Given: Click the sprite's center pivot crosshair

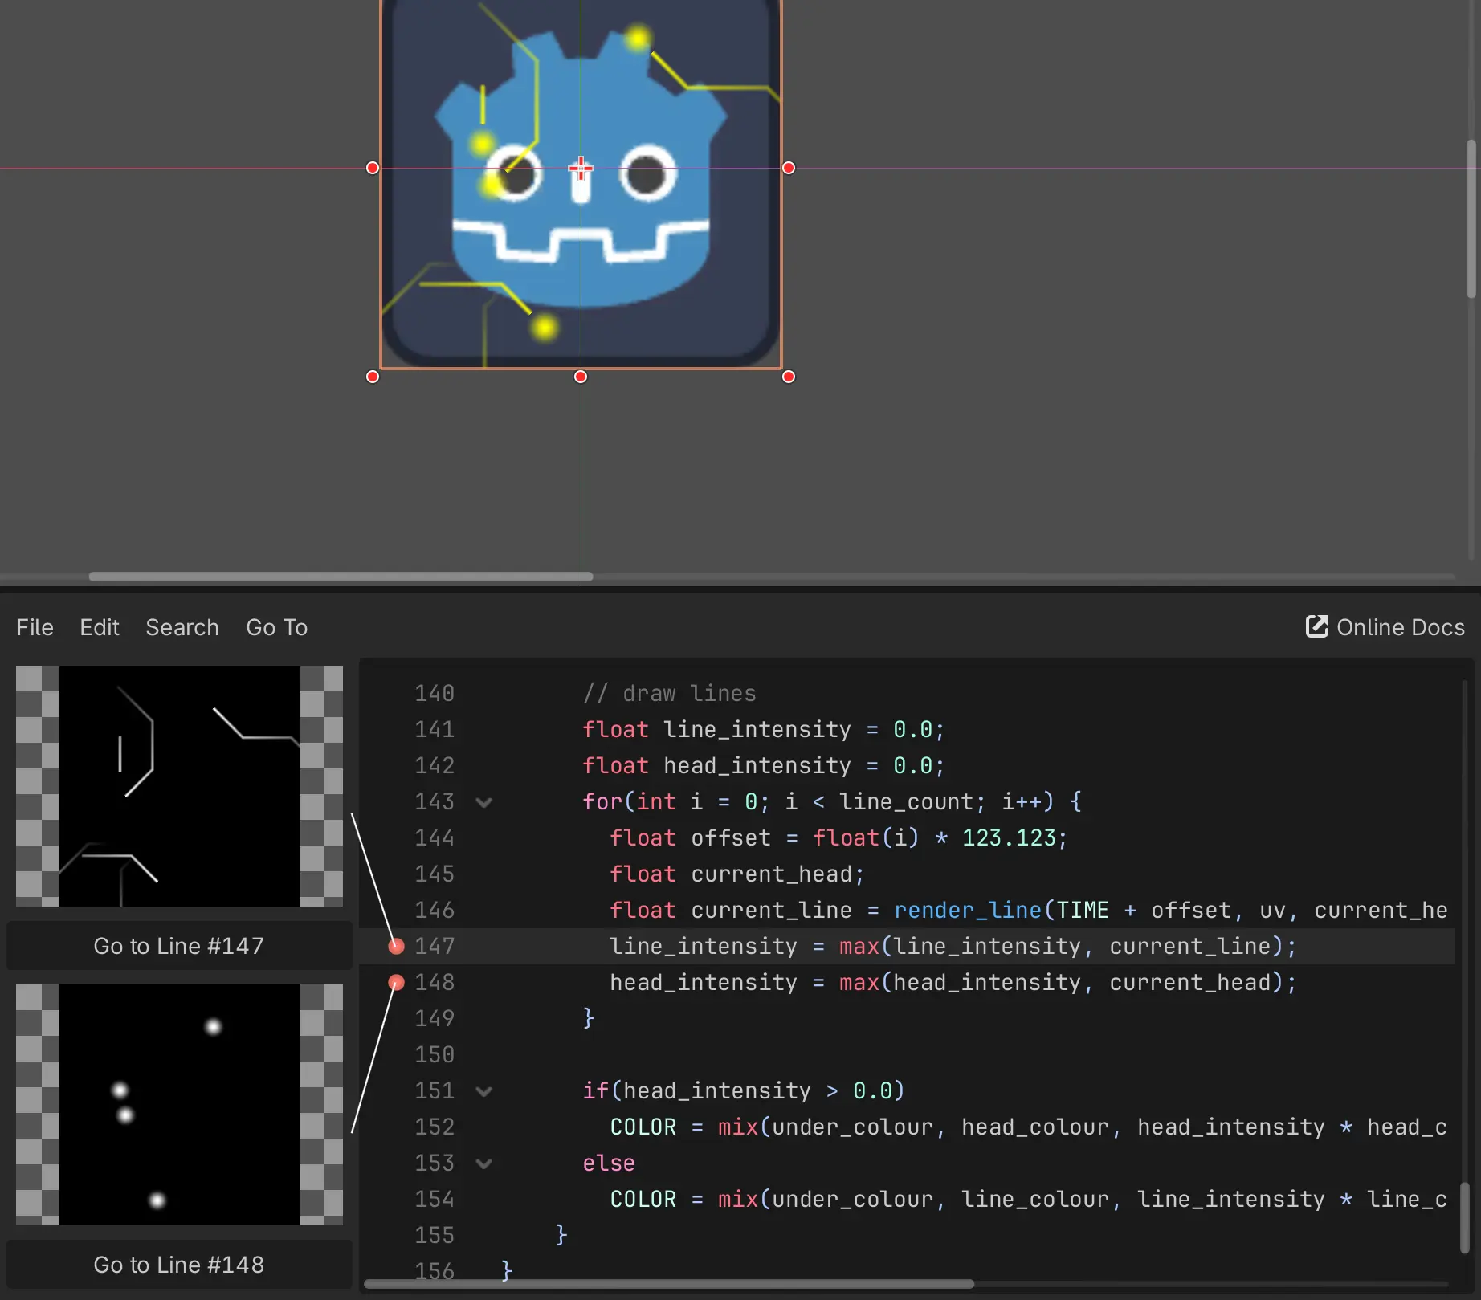Looking at the screenshot, I should (x=580, y=167).
